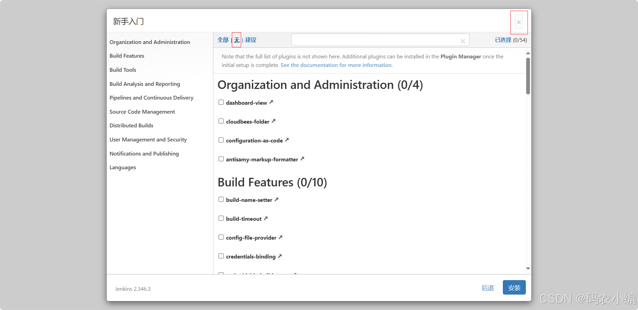The width and height of the screenshot is (638, 310).
Task: Click build-timeout plugin's external link arrow
Action: click(265, 218)
